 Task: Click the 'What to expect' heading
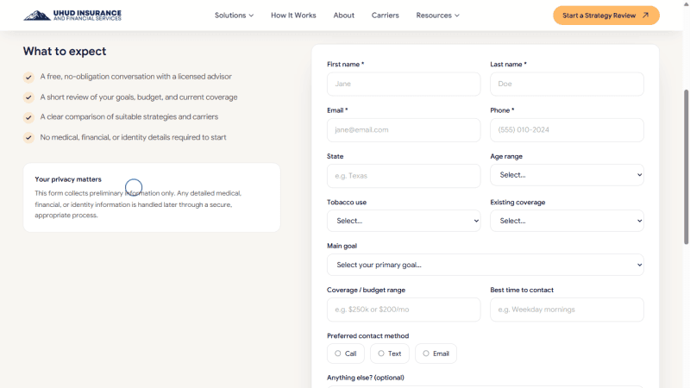point(65,52)
